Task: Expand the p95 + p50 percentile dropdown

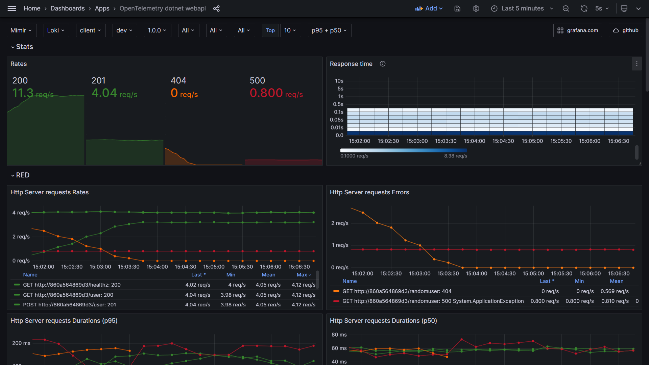Action: pos(329,30)
